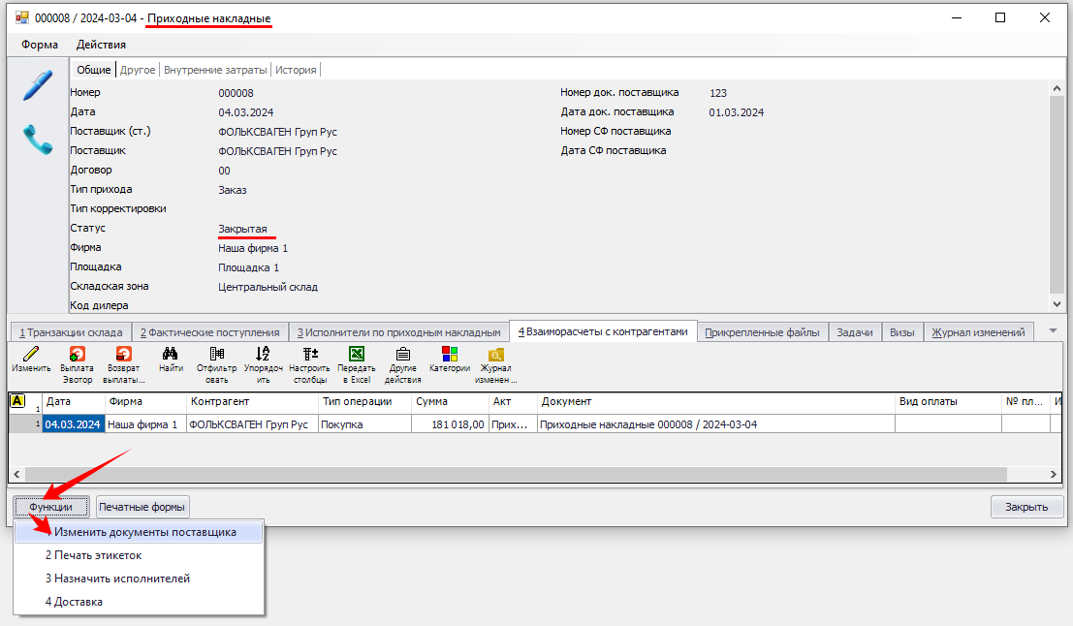1073x626 pixels.
Task: Click the Изменить pencil toolbar icon
Action: [31, 356]
